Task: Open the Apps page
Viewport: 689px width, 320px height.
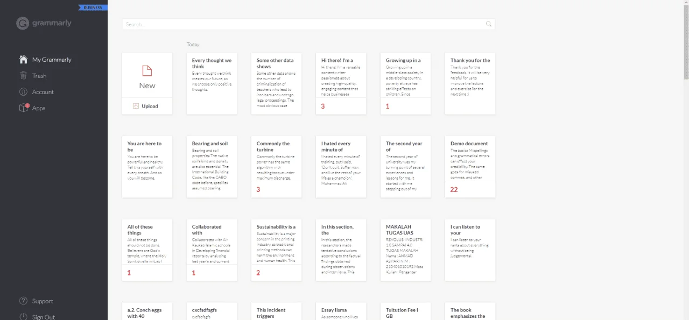Action: click(x=39, y=108)
